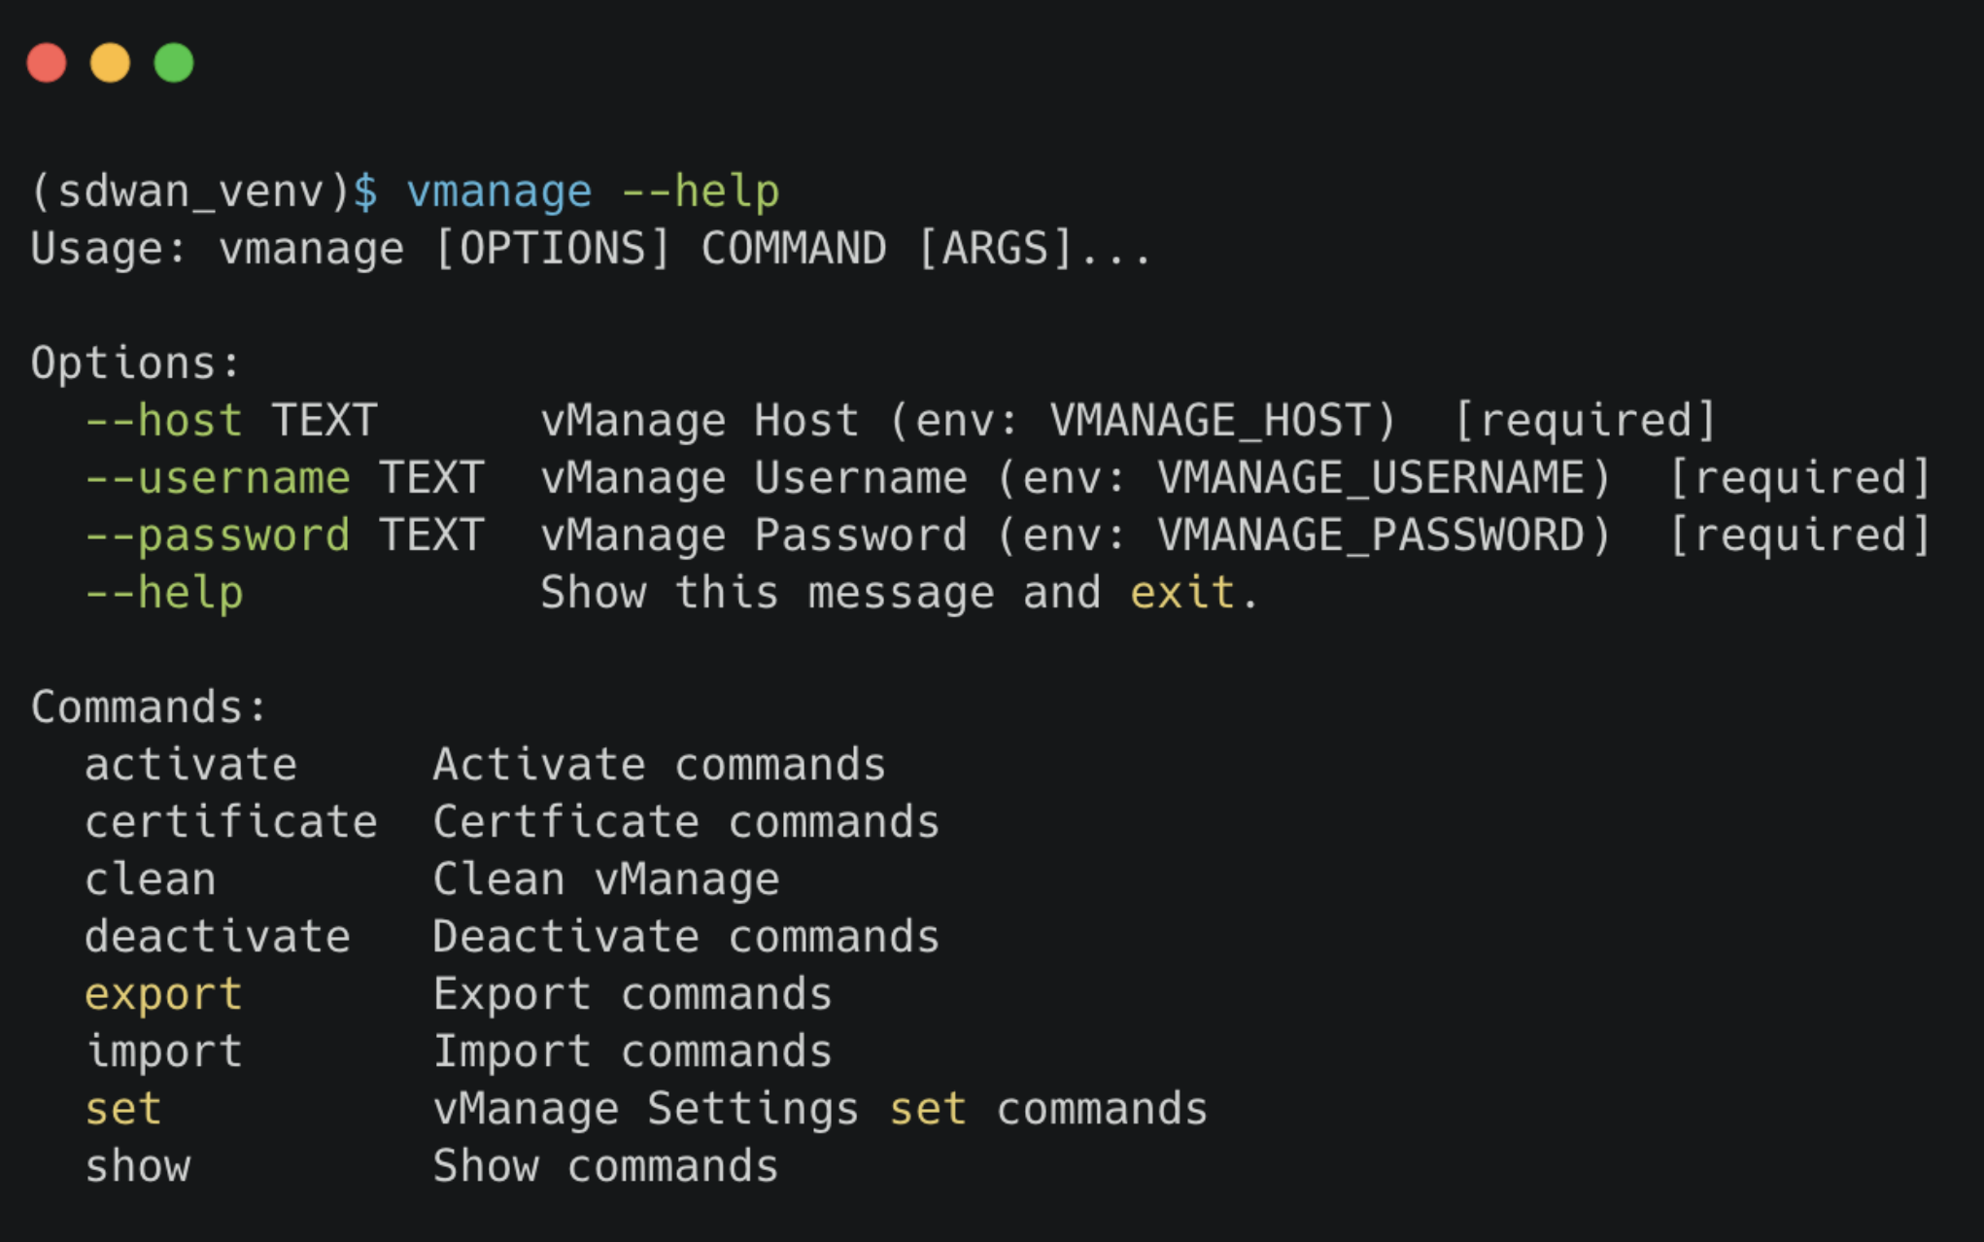Click the show command name
The image size is (1984, 1242).
[x=137, y=1166]
